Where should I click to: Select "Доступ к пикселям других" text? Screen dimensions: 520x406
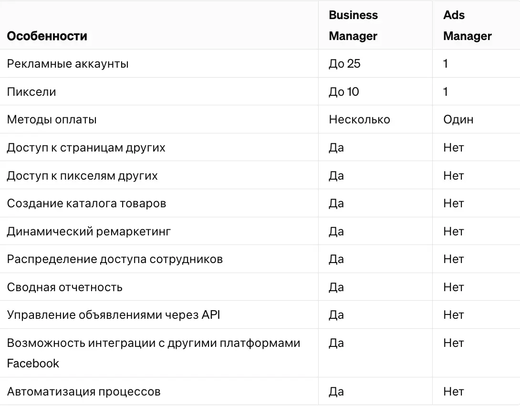(82, 176)
